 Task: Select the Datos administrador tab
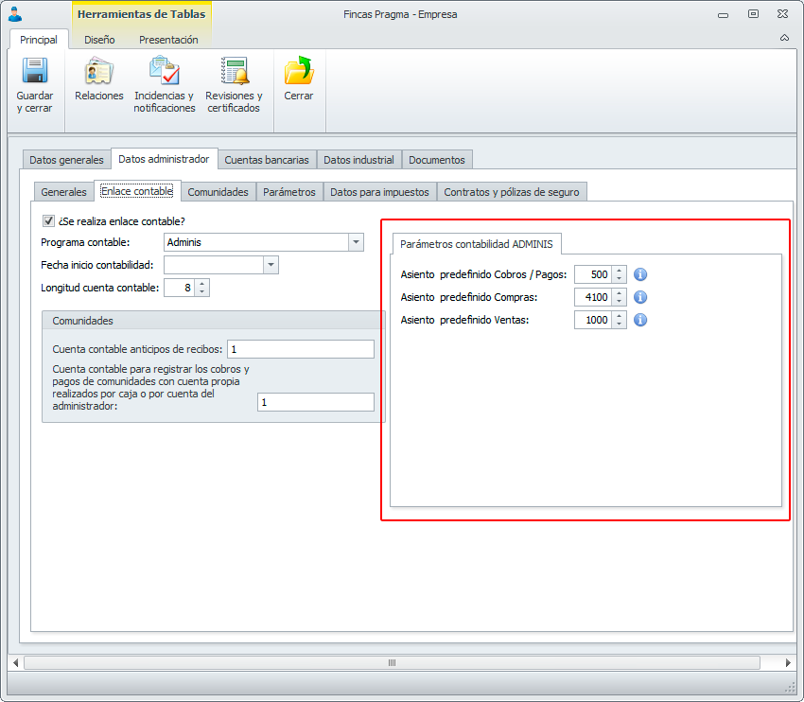(x=164, y=159)
